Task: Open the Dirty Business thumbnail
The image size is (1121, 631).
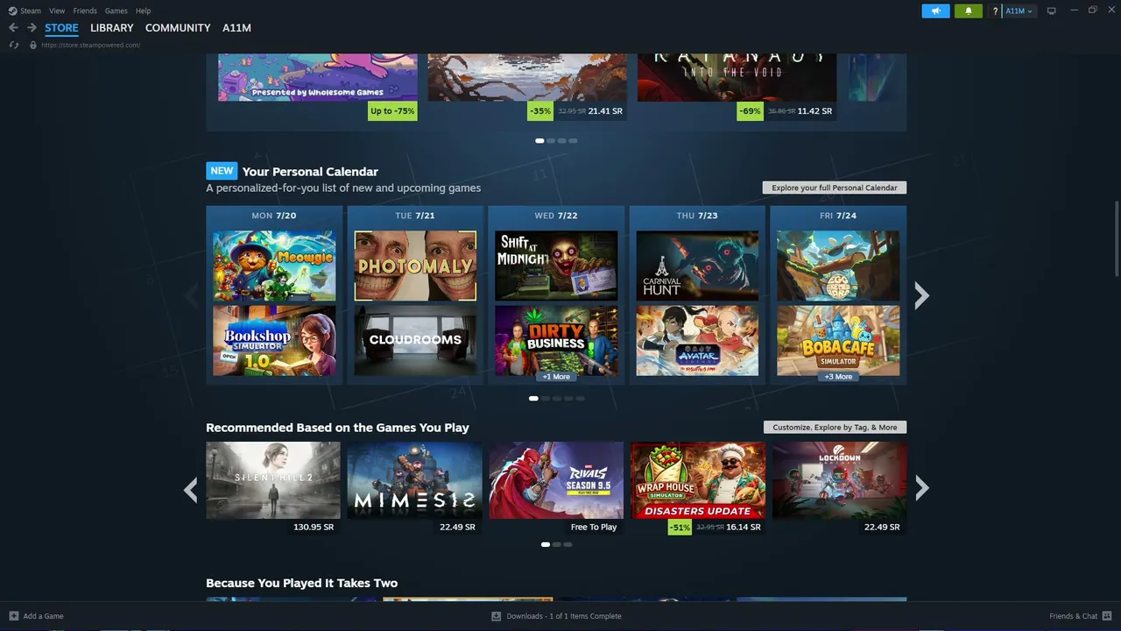Action: tap(556, 341)
